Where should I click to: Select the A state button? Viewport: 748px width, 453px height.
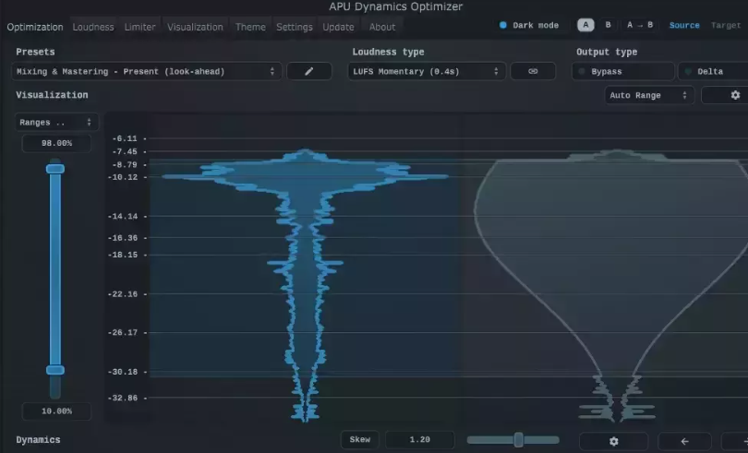[x=585, y=25]
